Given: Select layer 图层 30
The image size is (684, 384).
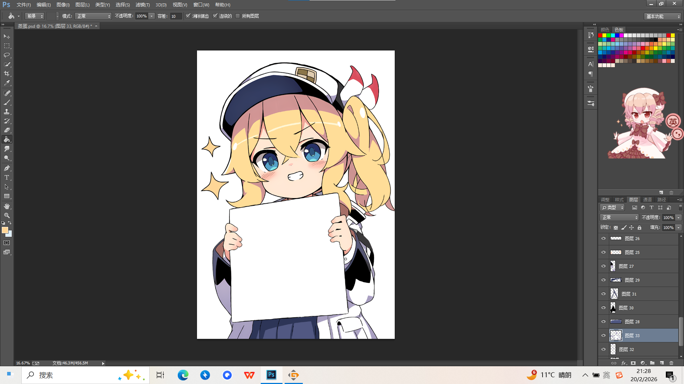Looking at the screenshot, I should click(638, 308).
